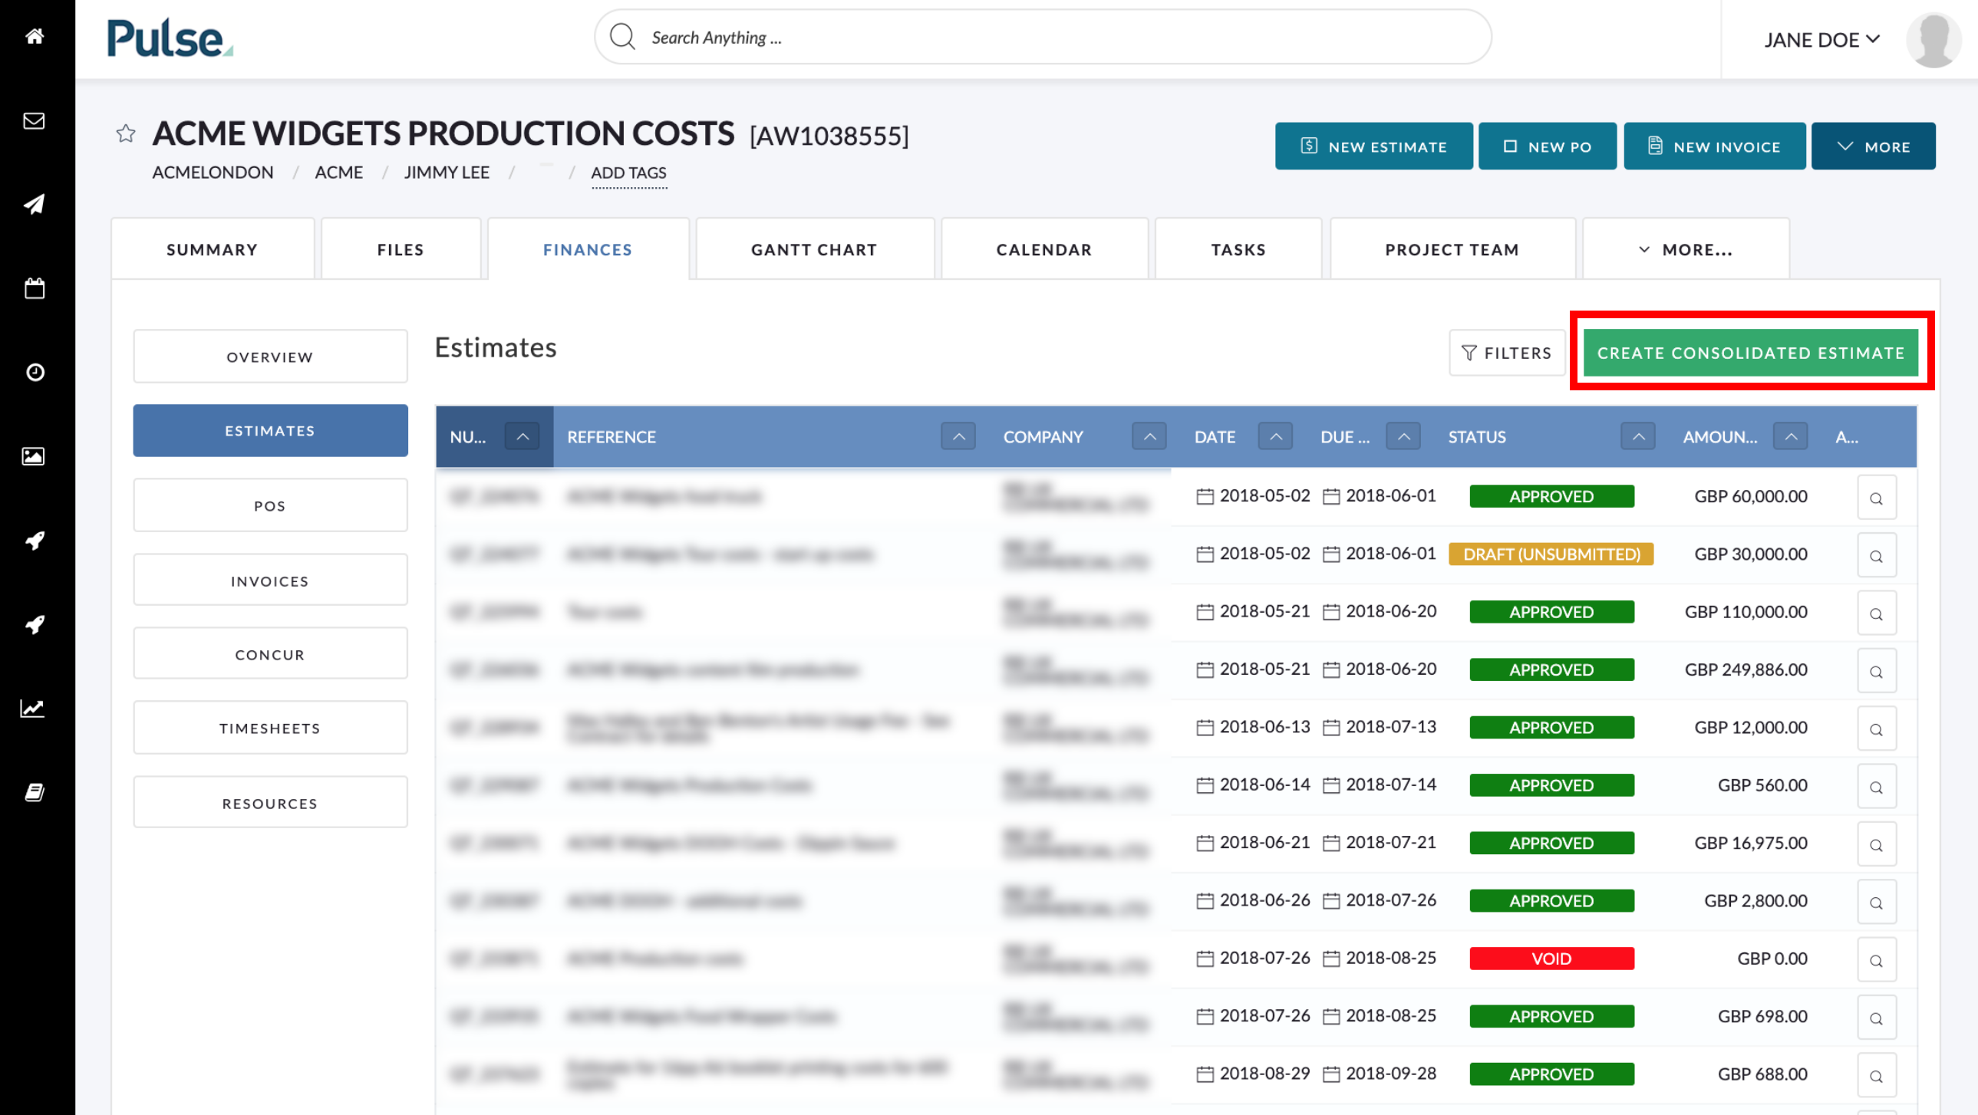
Task: View estimate of GBP 560.00
Action: pyautogui.click(x=1876, y=786)
